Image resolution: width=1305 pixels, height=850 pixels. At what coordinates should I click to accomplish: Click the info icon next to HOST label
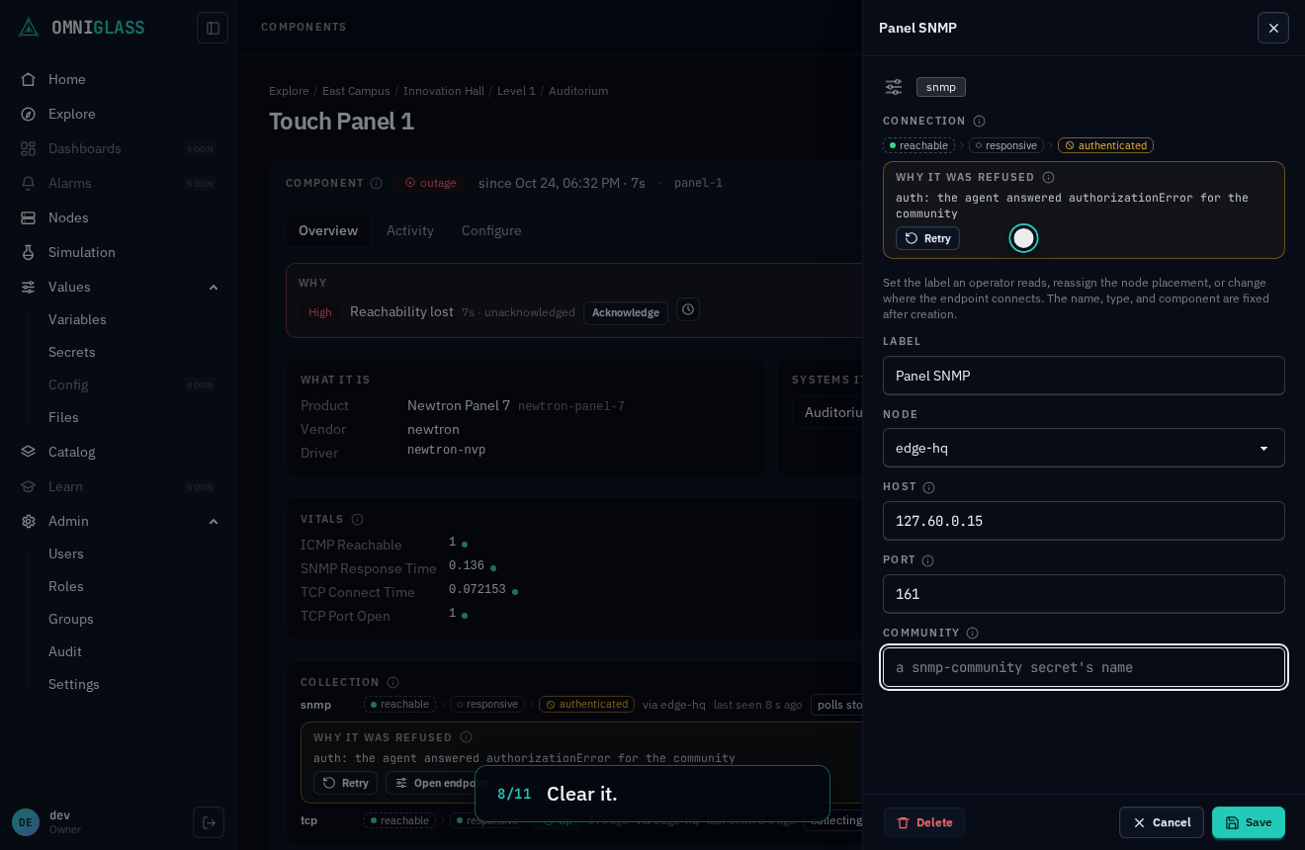point(929,487)
